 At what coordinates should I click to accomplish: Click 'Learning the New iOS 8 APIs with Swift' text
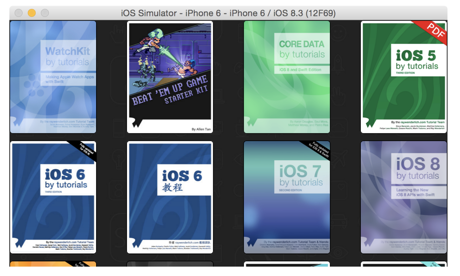(x=415, y=192)
